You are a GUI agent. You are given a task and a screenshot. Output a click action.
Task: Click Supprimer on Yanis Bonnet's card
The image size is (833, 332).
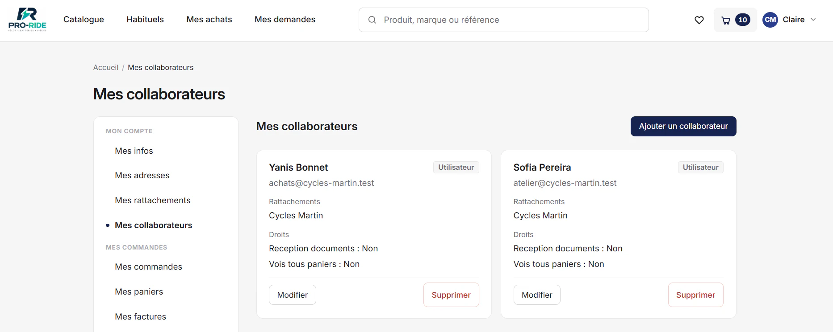(451, 295)
